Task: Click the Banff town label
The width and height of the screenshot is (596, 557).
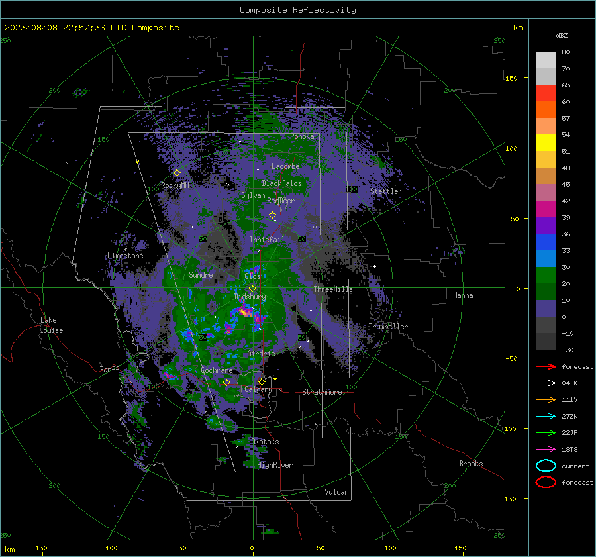Action: click(109, 369)
